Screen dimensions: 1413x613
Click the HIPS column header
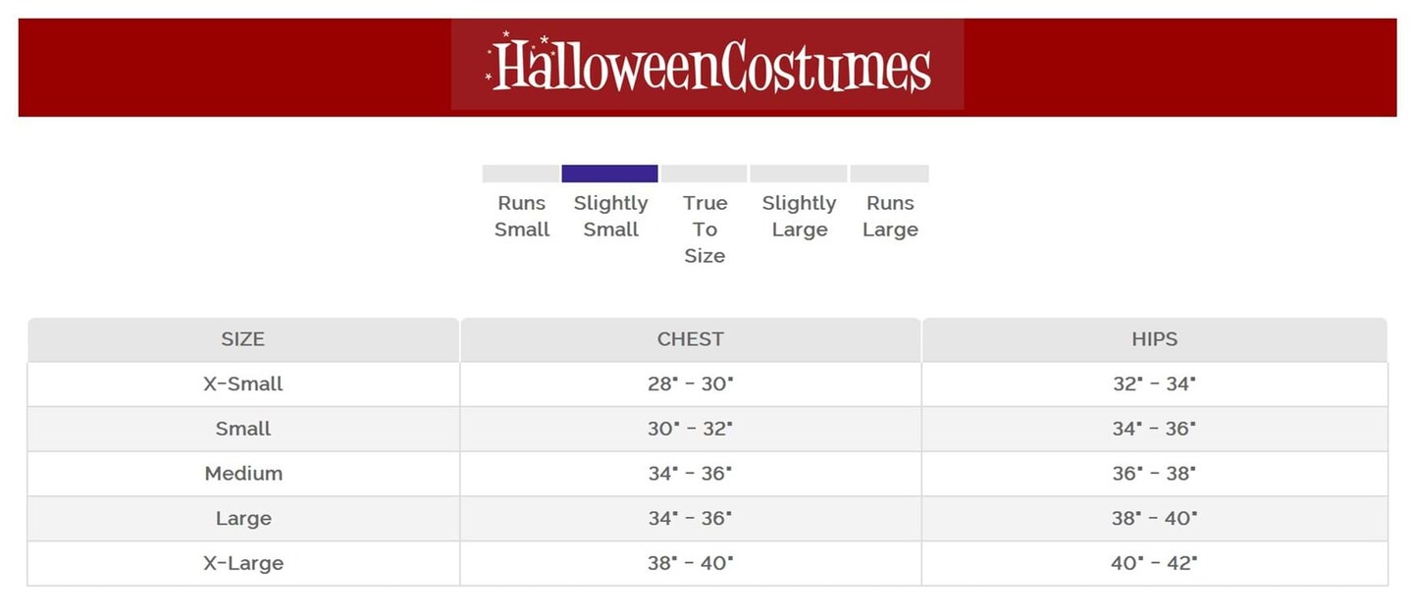[x=1154, y=339]
